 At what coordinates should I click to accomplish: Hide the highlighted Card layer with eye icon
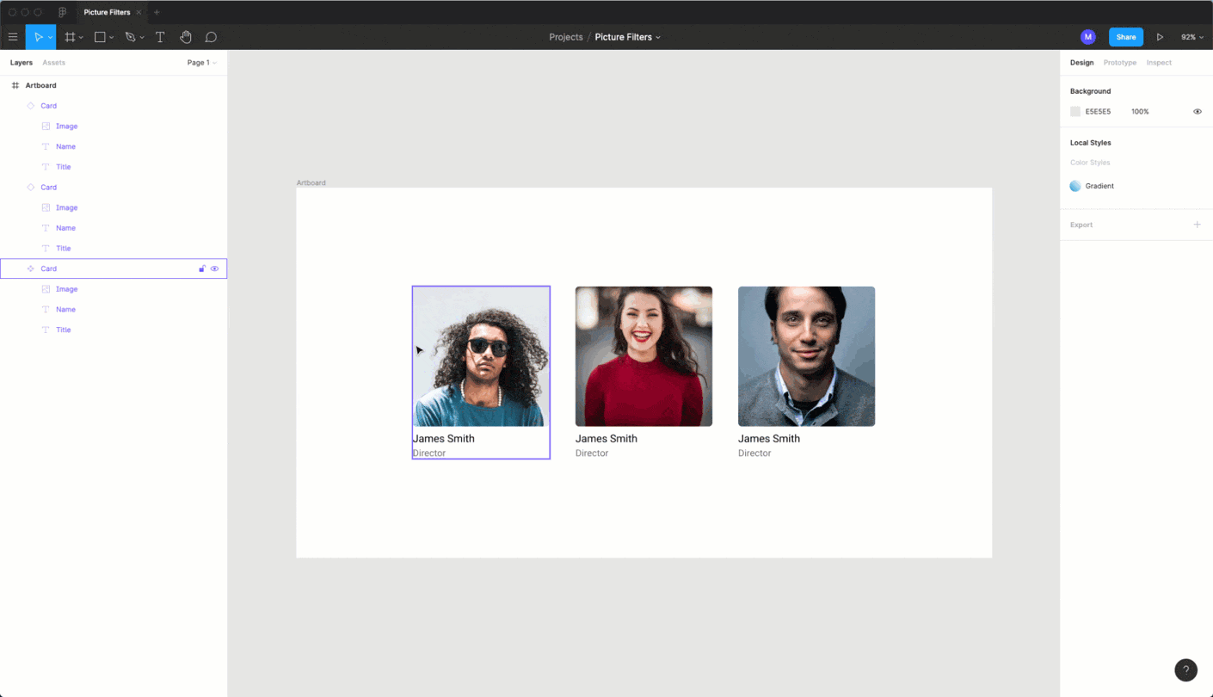[215, 268]
